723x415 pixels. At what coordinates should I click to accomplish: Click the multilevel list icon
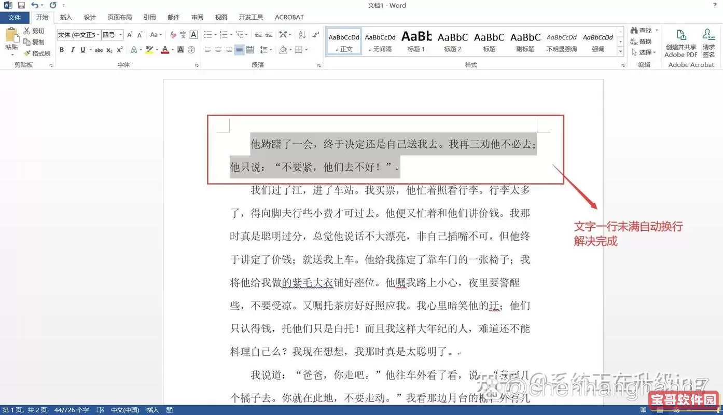click(240, 35)
